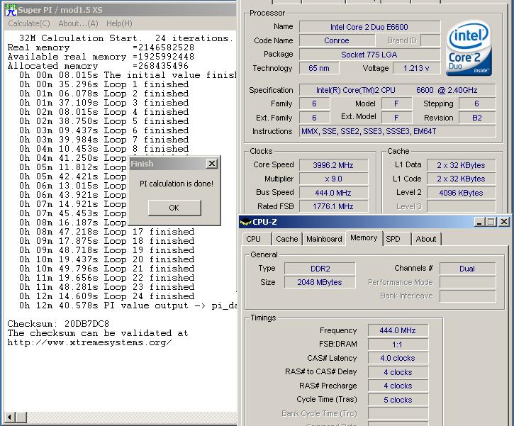Image resolution: width=514 pixels, height=426 pixels.
Task: Click the memory Size value 2048 MBytes
Action: pyautogui.click(x=320, y=282)
